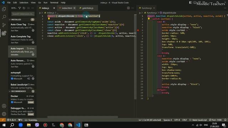228x128 pixels.
Task: Click Port : 5500 Live Server status
Action: [215, 120]
